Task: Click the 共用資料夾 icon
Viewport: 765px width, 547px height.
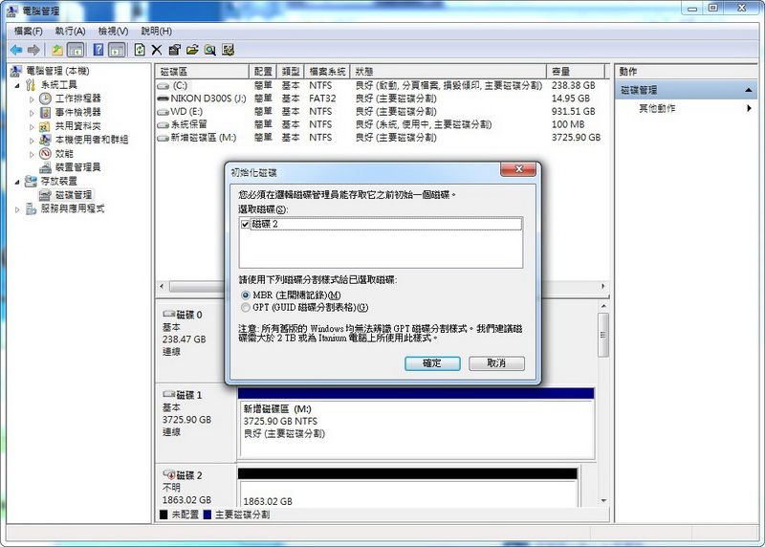Action: coord(45,126)
